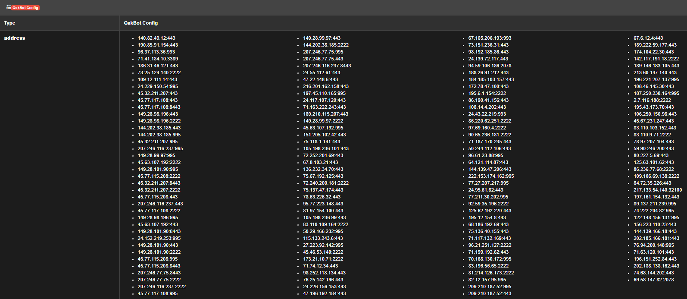Select address 83.110.9.71:2222
The width and height of the screenshot is (687, 299).
pos(653,135)
